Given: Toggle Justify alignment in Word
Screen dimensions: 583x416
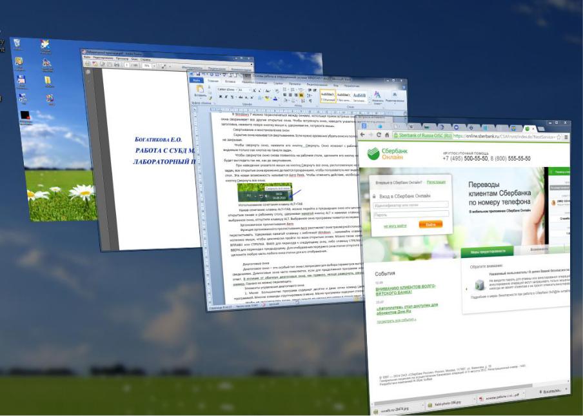Looking at the screenshot, I should tap(301, 95).
